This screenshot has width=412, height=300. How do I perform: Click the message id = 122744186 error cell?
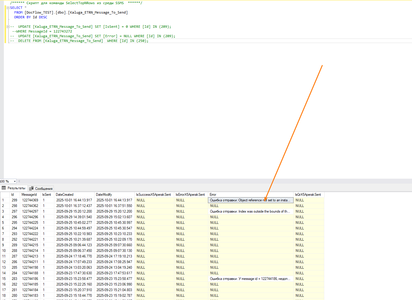pyautogui.click(x=251, y=279)
